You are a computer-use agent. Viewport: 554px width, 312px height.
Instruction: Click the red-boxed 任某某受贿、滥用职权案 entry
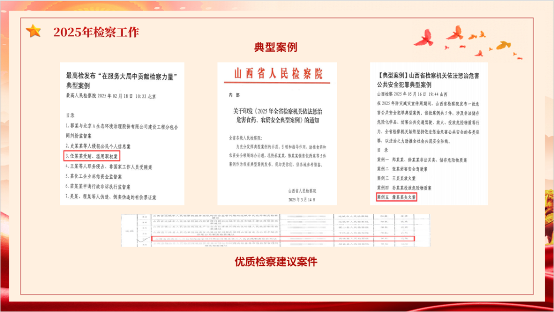92,156
